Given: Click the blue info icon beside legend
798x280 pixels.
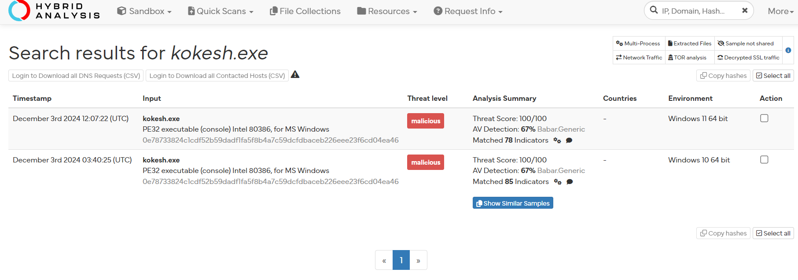Looking at the screenshot, I should 788,50.
